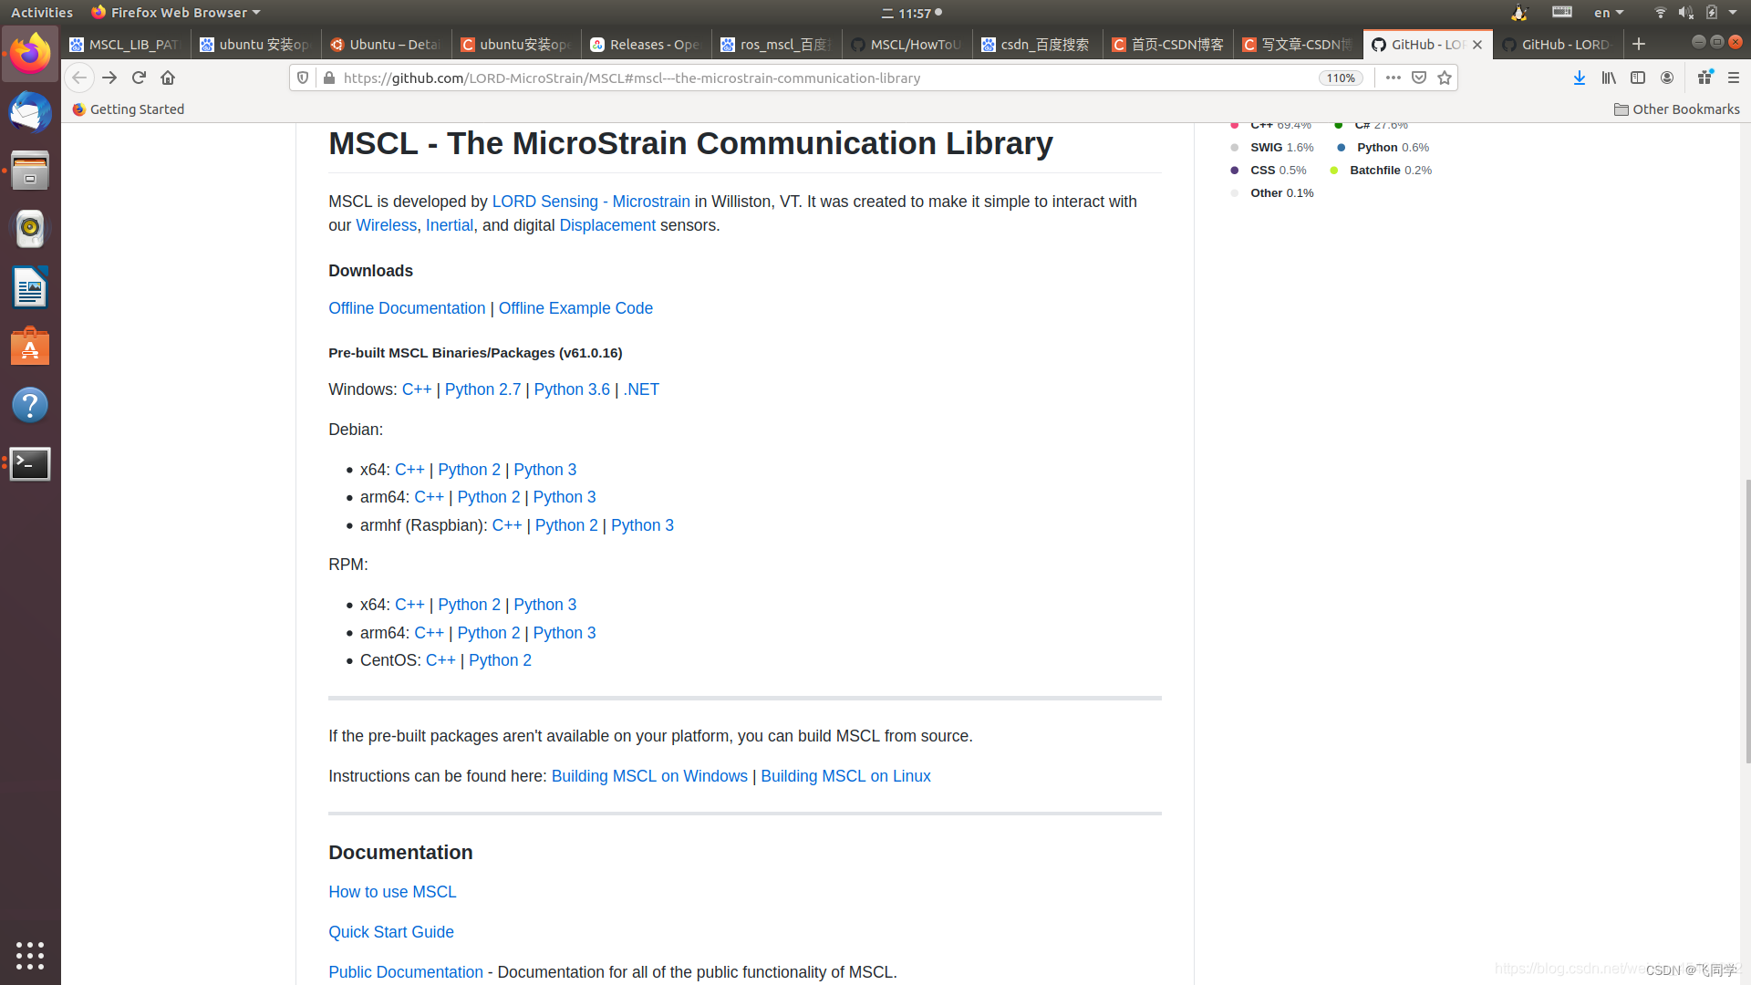Open Help from the dock

(x=30, y=405)
